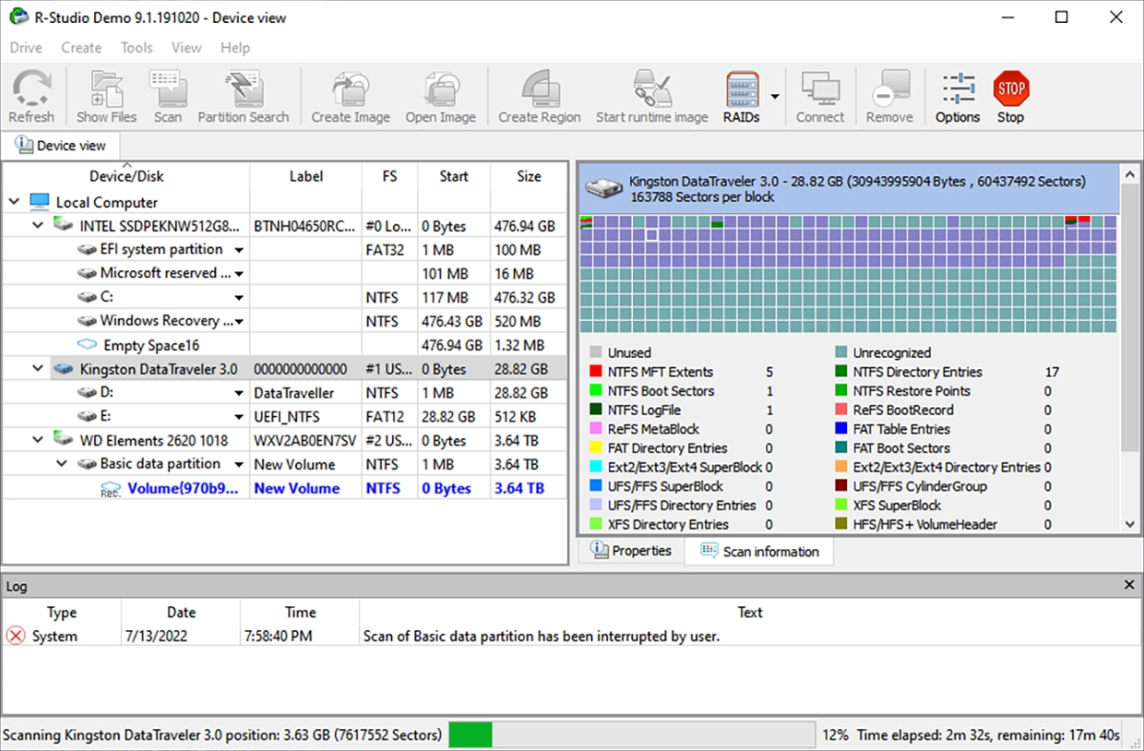
Task: Open the Drive menu
Action: [26, 48]
